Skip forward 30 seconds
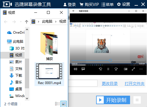Viewport: 147px width, 107px height. coord(116,69)
